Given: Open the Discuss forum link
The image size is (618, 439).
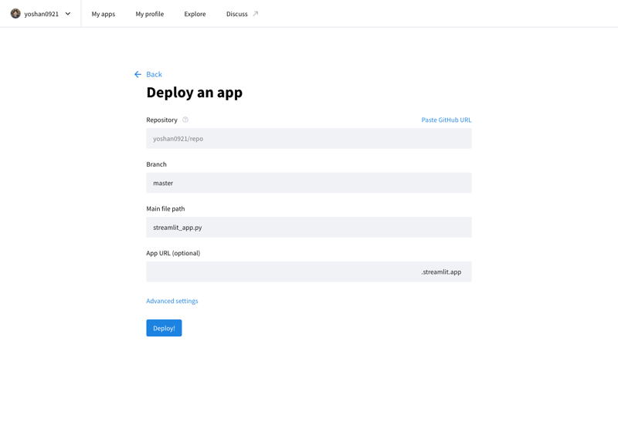Looking at the screenshot, I should [237, 14].
